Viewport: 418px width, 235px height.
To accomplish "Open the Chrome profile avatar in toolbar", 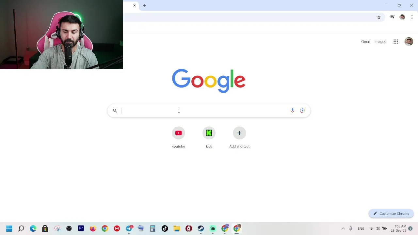I will click(402, 17).
